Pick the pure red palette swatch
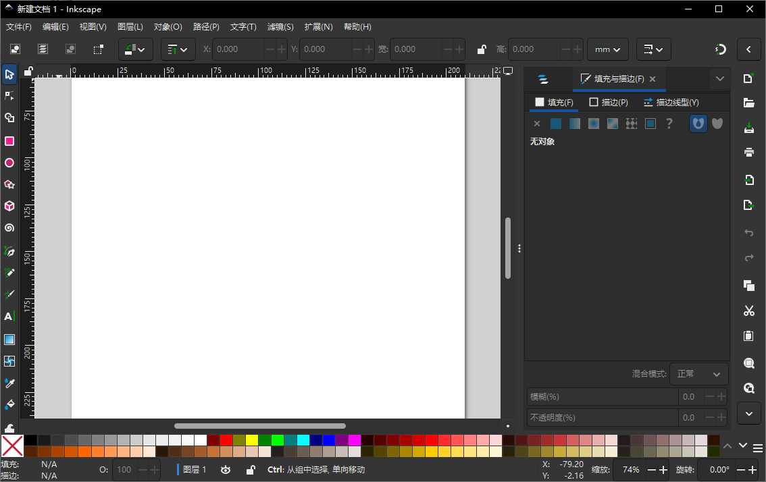 226,440
